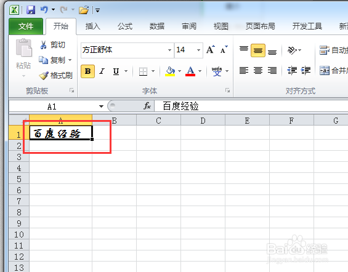Viewport: 348px width, 272px height.
Task: Click increase indent icon
Action: point(306,71)
